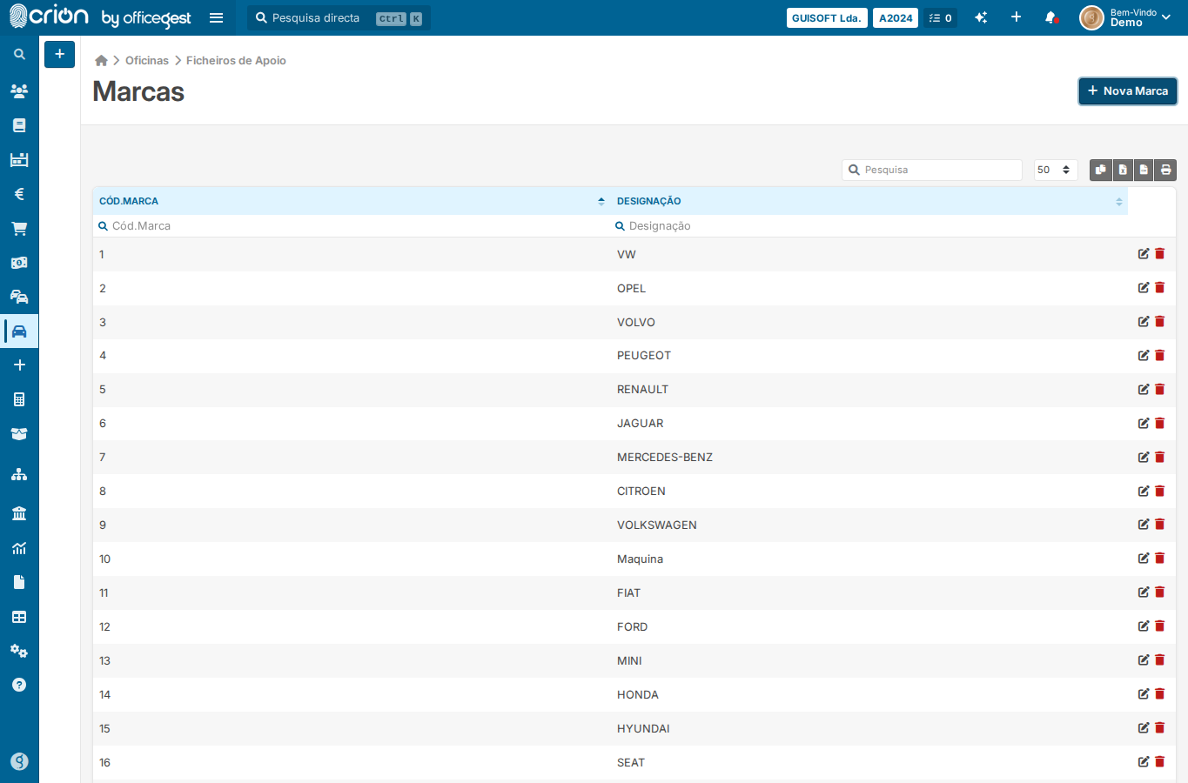The width and height of the screenshot is (1188, 783).
Task: Focus the table Pesquisa search field
Action: [x=932, y=170]
